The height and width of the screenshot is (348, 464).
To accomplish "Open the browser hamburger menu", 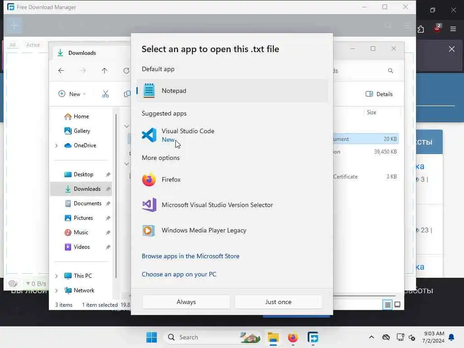I will tap(453, 29).
